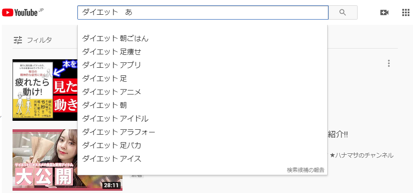Select suggestion ダイエット アラフォー

pyautogui.click(x=202, y=132)
